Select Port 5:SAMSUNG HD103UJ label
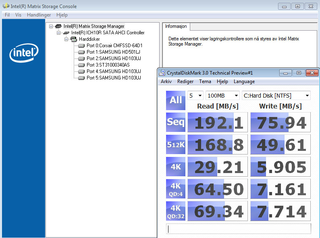 [x=114, y=78]
